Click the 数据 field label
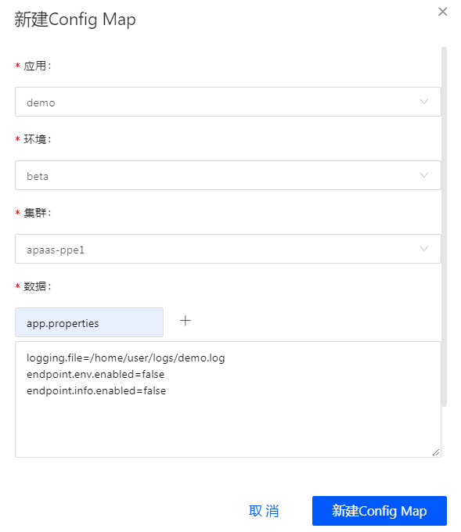 tap(37, 286)
